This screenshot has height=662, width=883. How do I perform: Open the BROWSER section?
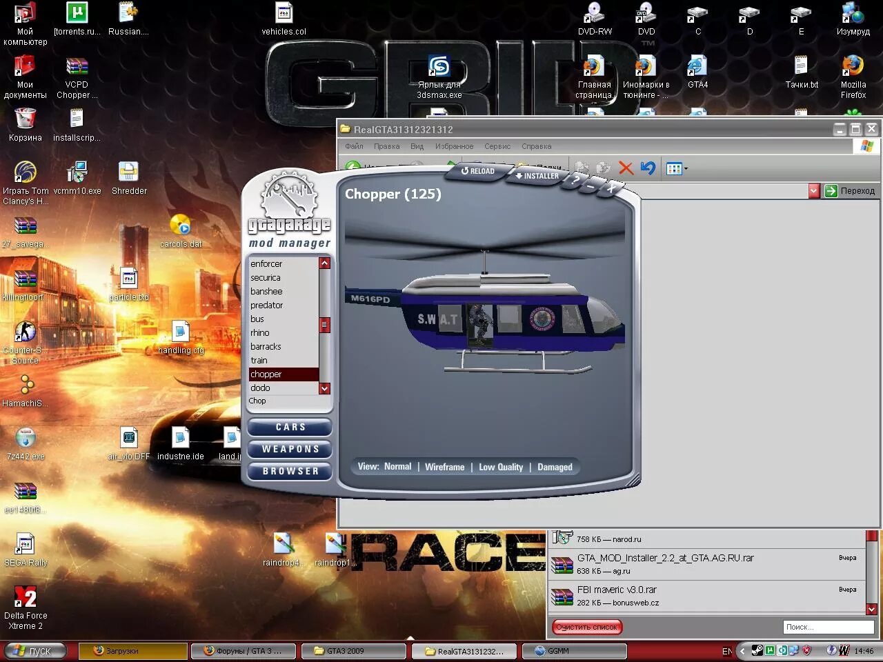[290, 472]
